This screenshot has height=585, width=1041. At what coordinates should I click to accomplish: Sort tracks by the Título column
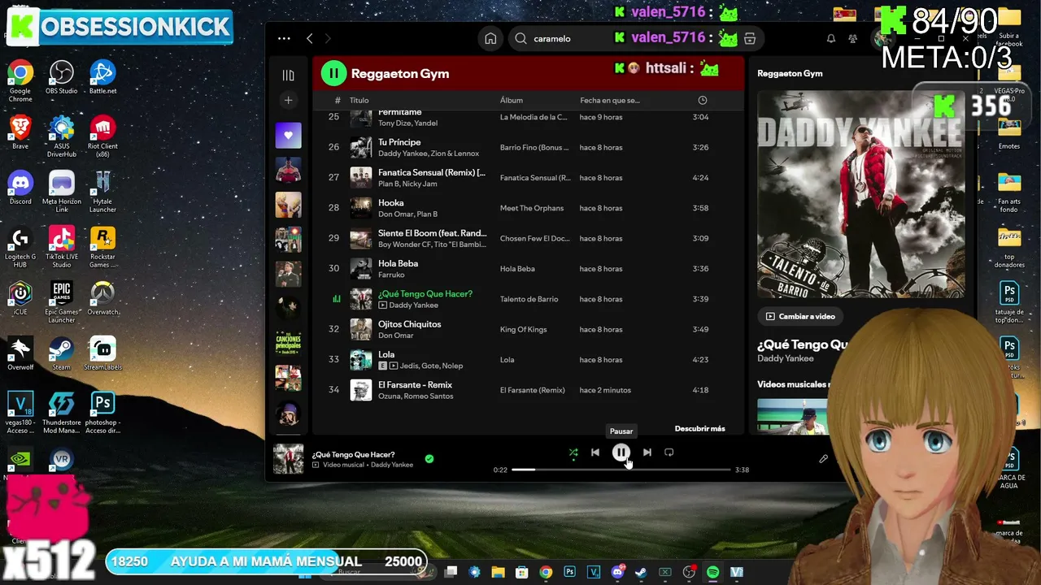coord(359,100)
